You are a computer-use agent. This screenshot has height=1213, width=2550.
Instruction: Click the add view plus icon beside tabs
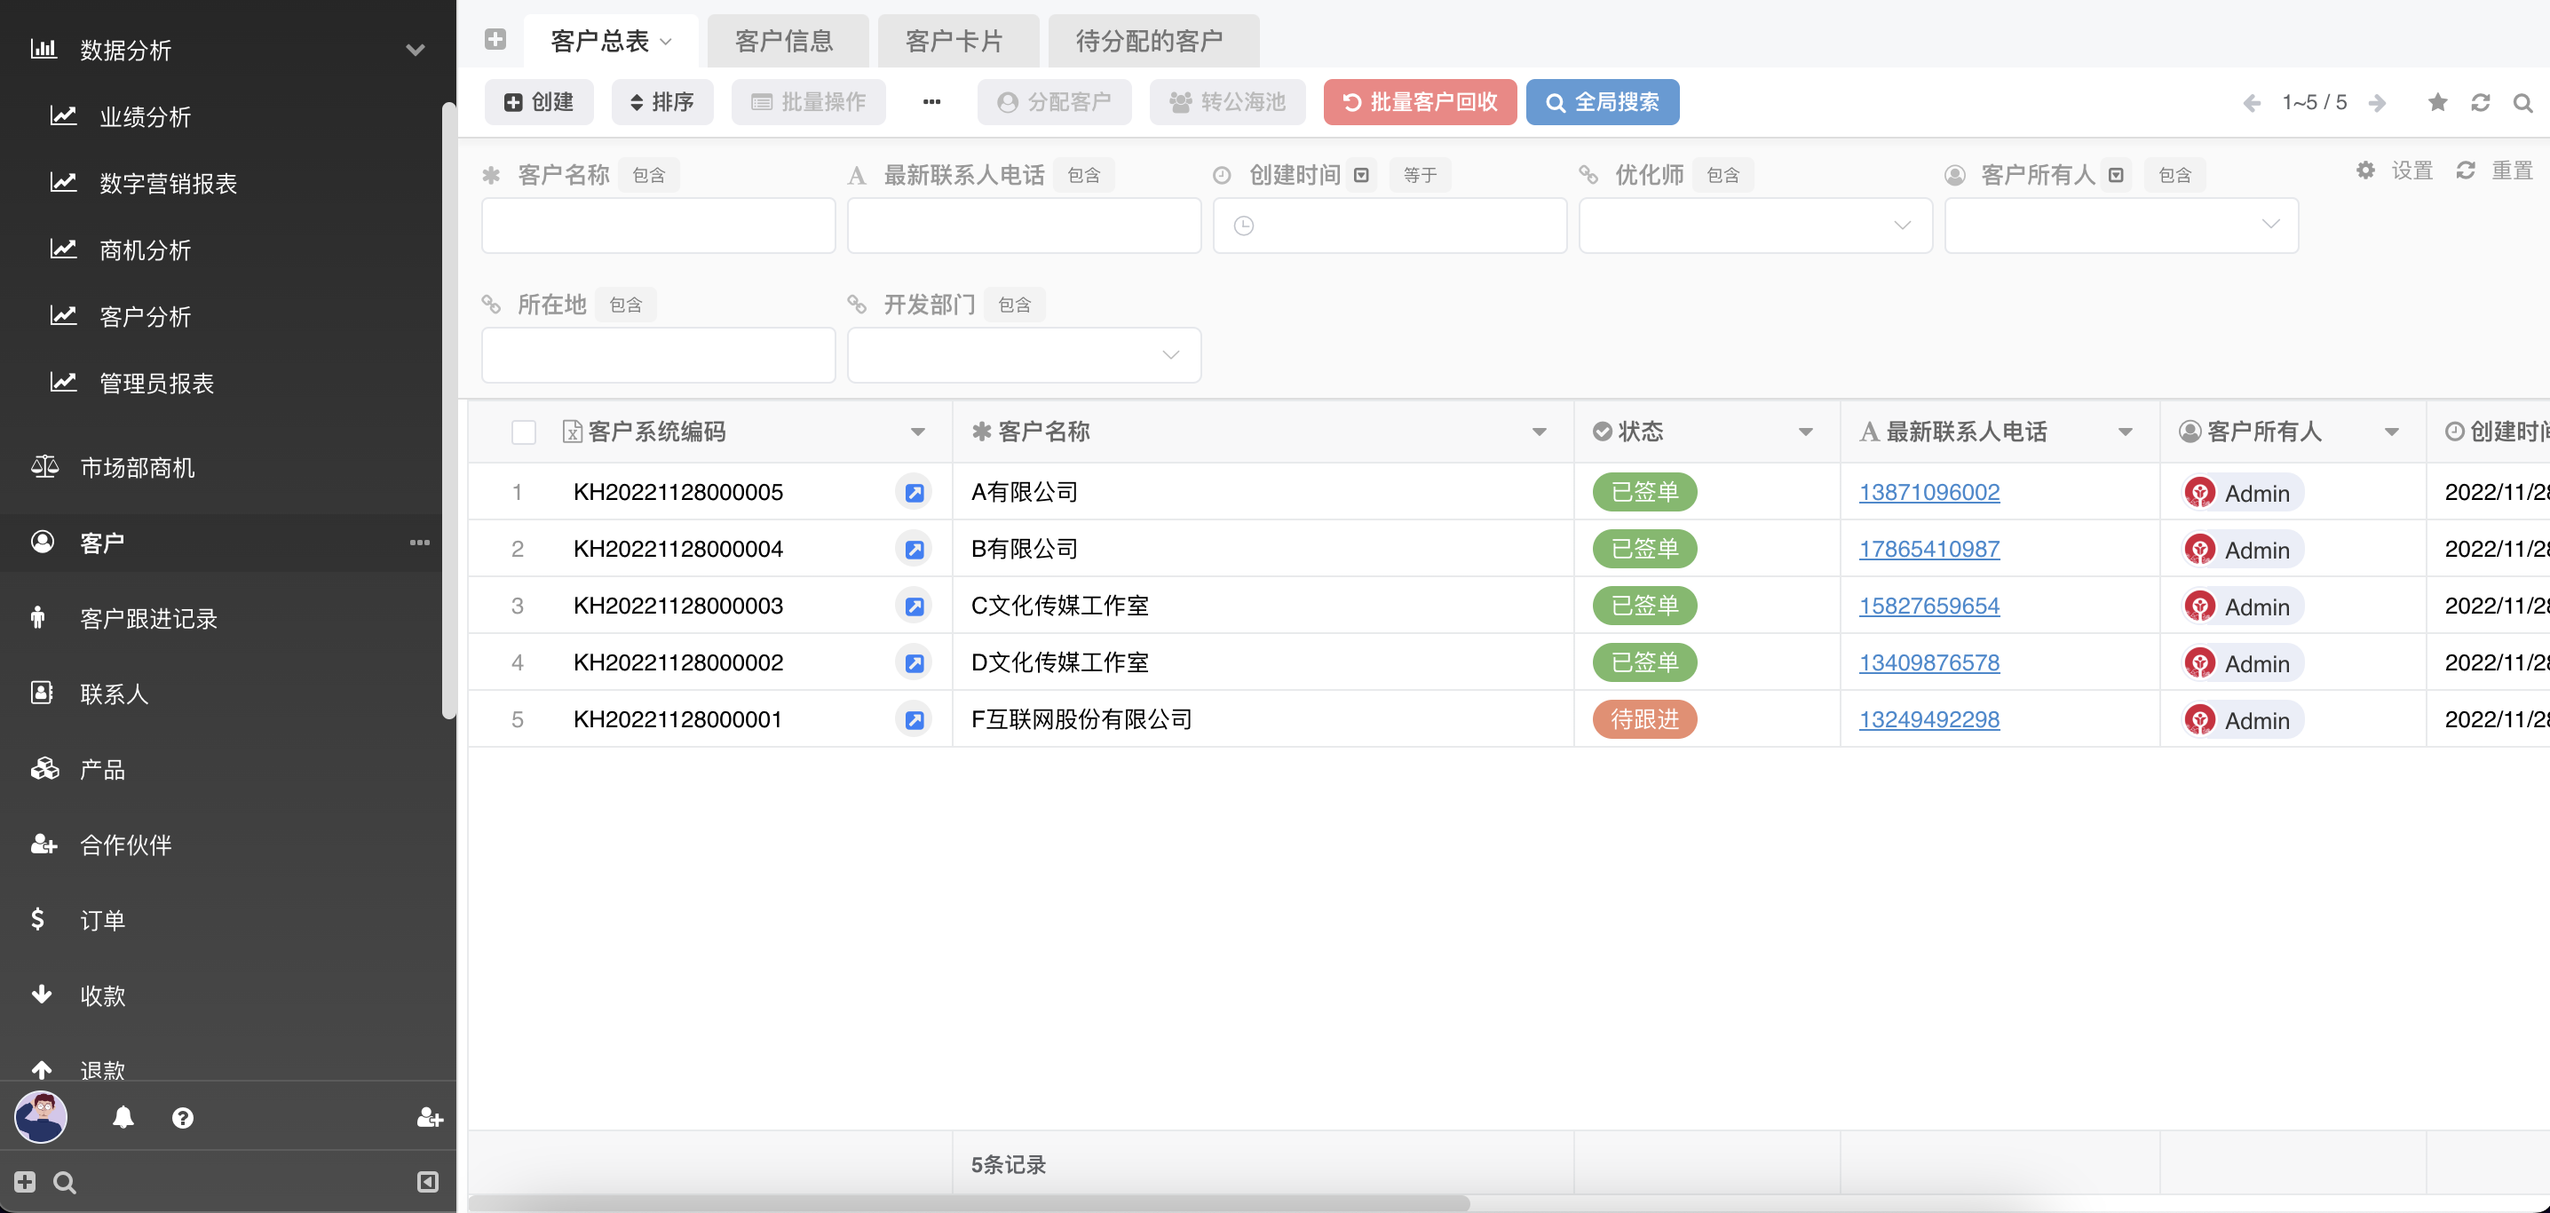point(495,40)
